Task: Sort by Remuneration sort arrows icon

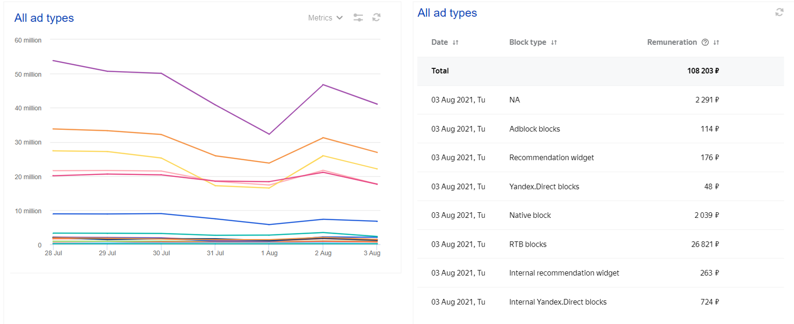Action: point(716,42)
